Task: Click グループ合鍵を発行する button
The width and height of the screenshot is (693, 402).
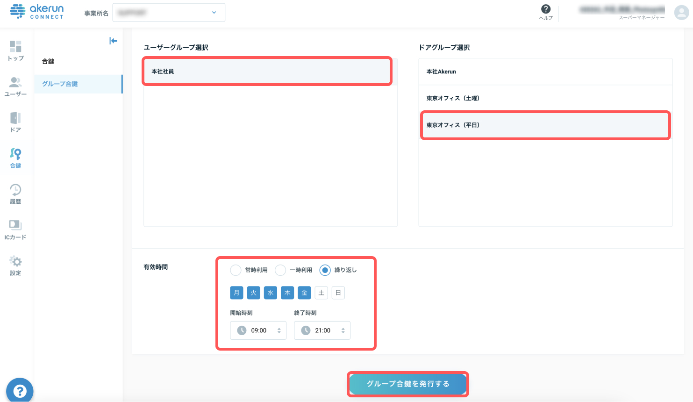Action: point(408,384)
